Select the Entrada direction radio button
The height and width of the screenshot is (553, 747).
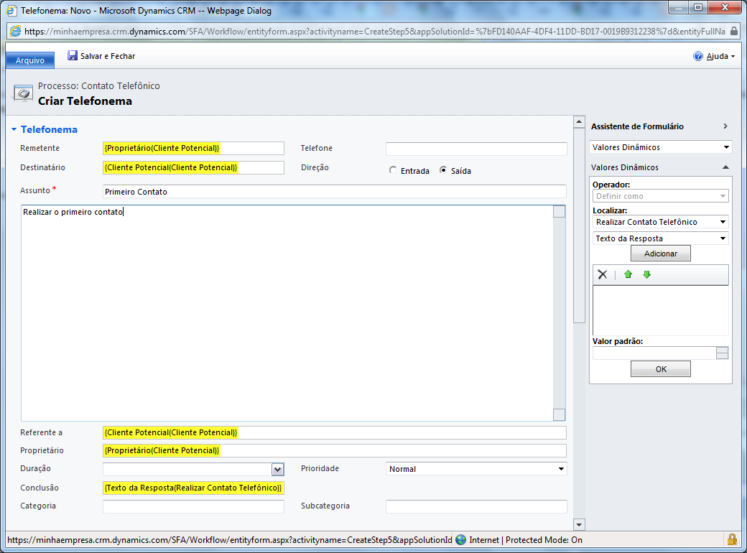(392, 171)
